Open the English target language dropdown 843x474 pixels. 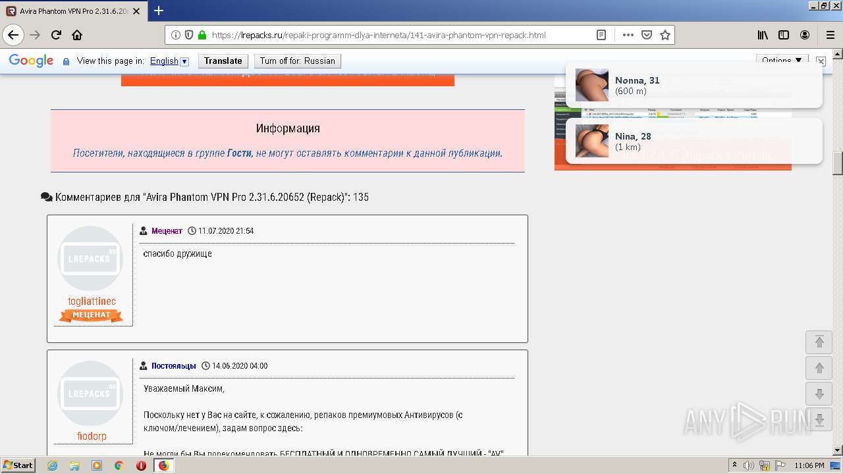[169, 61]
